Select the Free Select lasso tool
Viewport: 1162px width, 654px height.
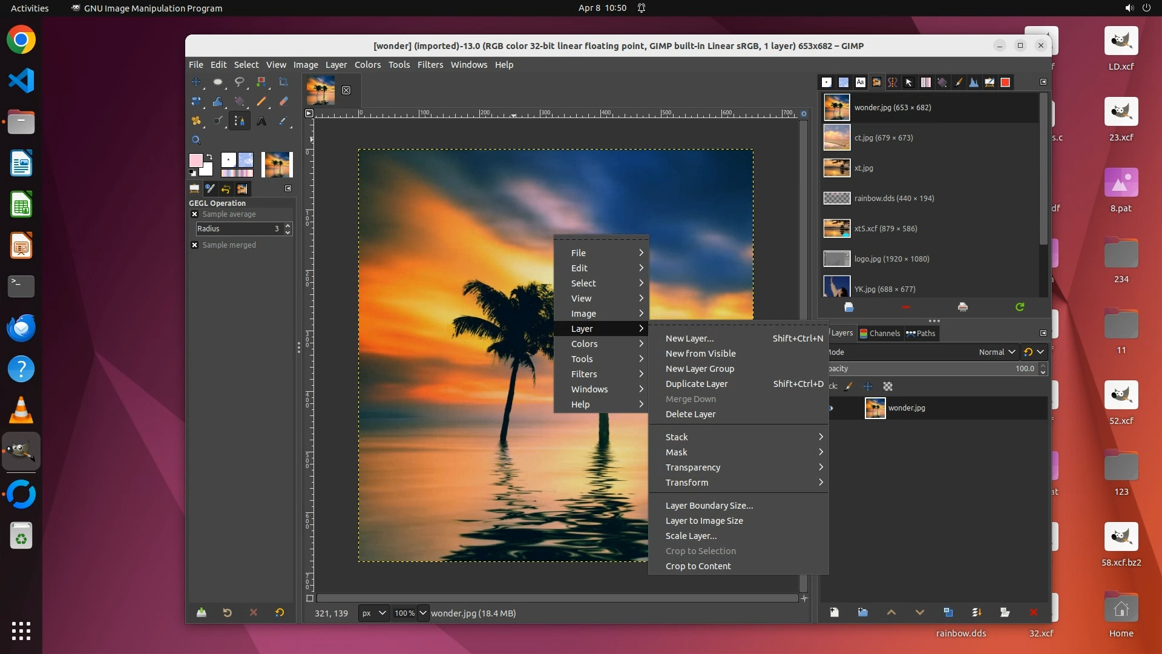coord(240,82)
